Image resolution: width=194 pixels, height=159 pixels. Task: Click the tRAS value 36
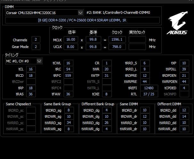pos(31,94)
